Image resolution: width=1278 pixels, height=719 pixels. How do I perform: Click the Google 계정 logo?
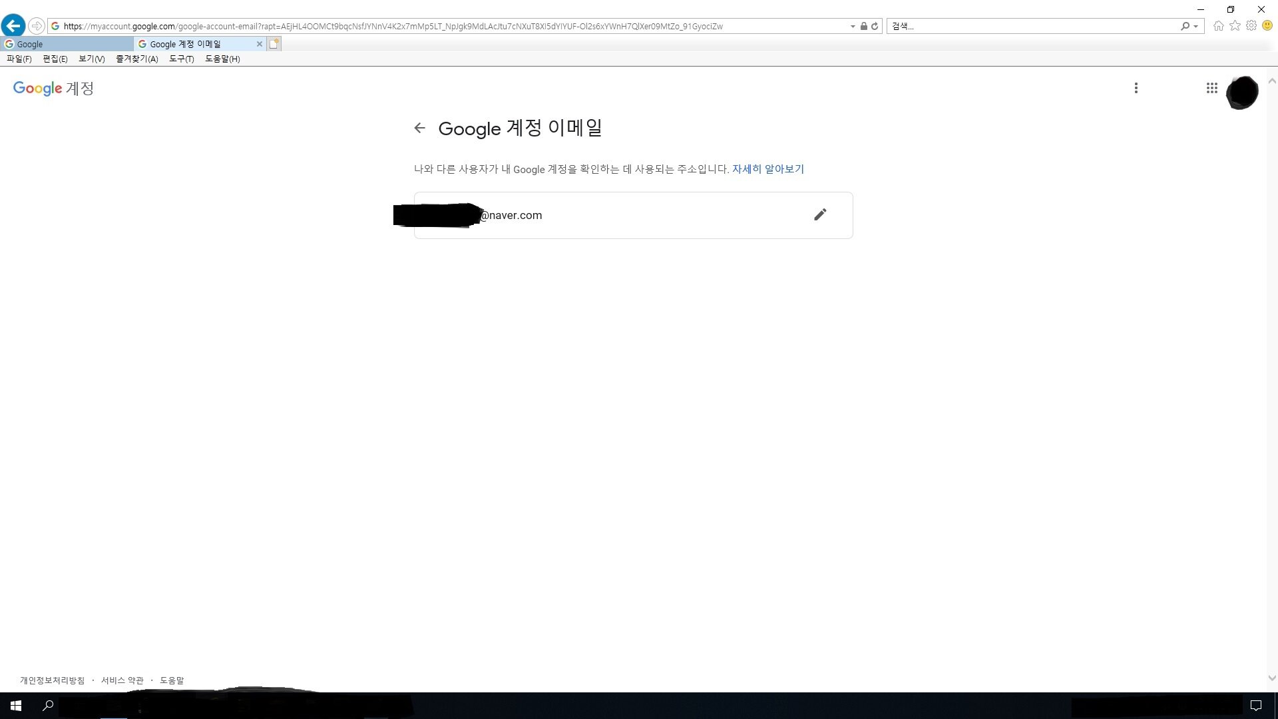[53, 89]
